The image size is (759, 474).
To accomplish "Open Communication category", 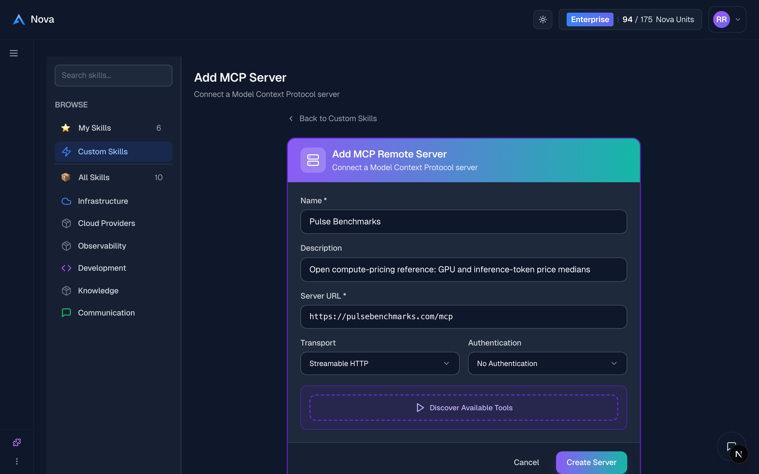I will coord(113,313).
